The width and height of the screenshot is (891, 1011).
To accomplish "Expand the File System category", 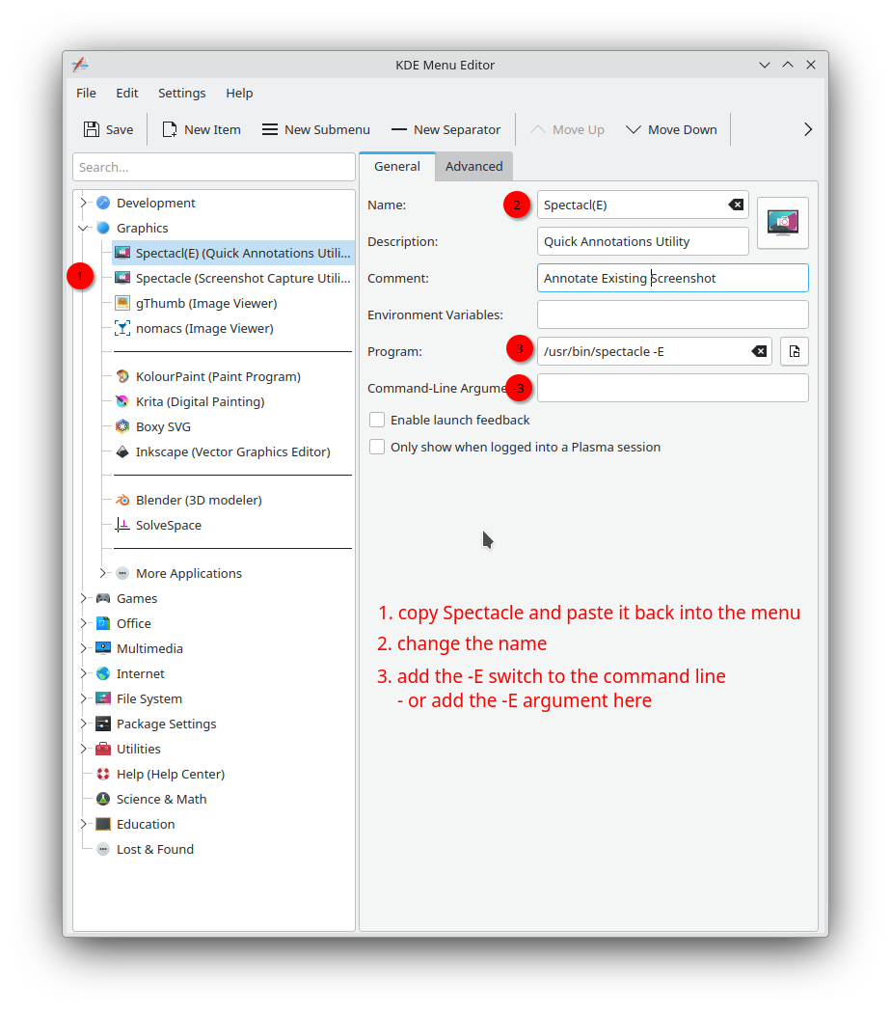I will click(x=83, y=698).
